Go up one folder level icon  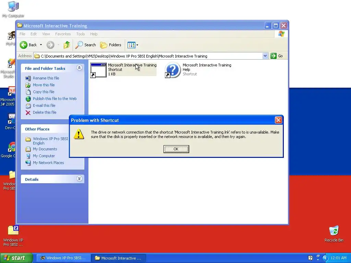point(67,45)
